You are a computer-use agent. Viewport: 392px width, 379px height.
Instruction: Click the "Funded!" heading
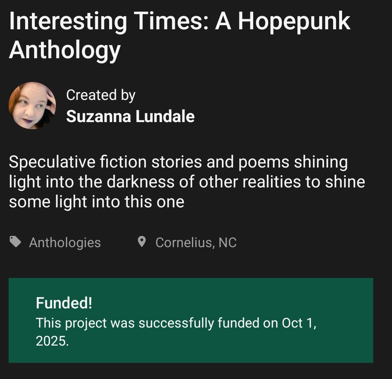point(64,303)
